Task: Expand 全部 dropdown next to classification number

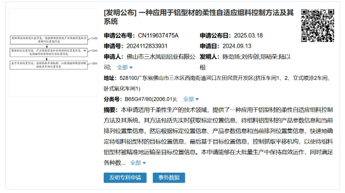Action: (191, 99)
